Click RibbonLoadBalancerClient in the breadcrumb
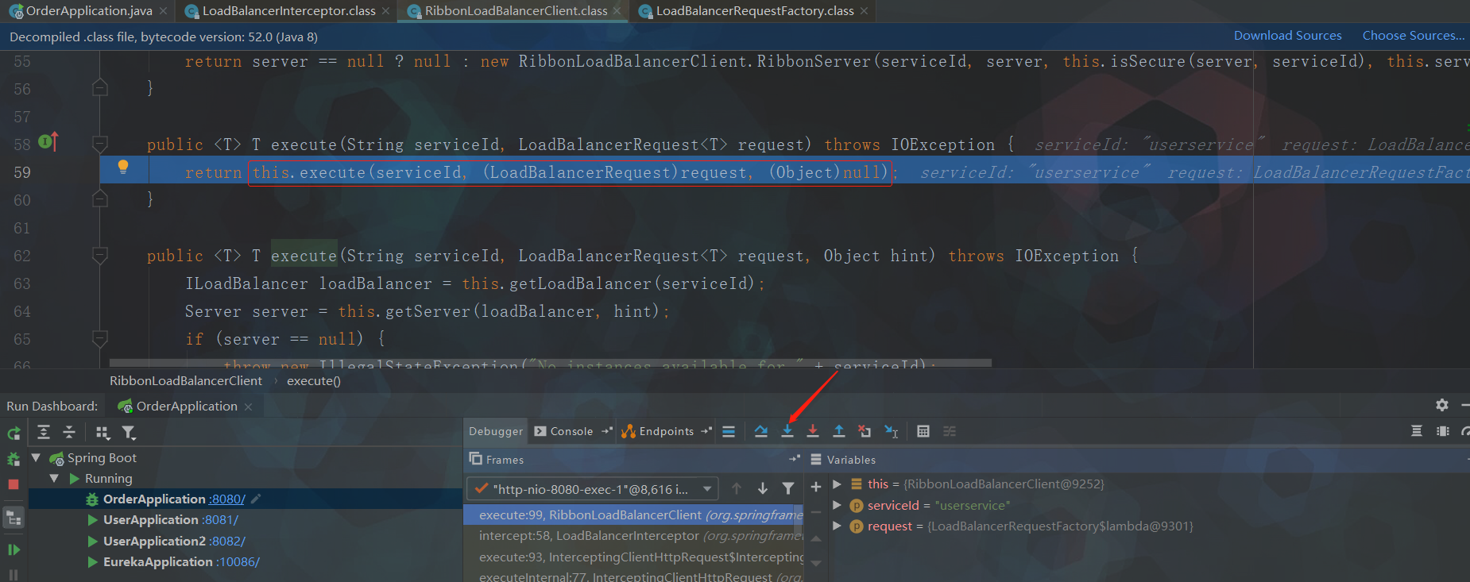1470x582 pixels. click(x=186, y=380)
